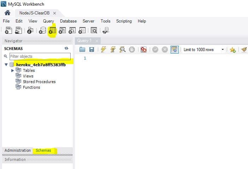The height and width of the screenshot is (169, 248).
Task: Create a new schema icon
Action: coord(42,30)
